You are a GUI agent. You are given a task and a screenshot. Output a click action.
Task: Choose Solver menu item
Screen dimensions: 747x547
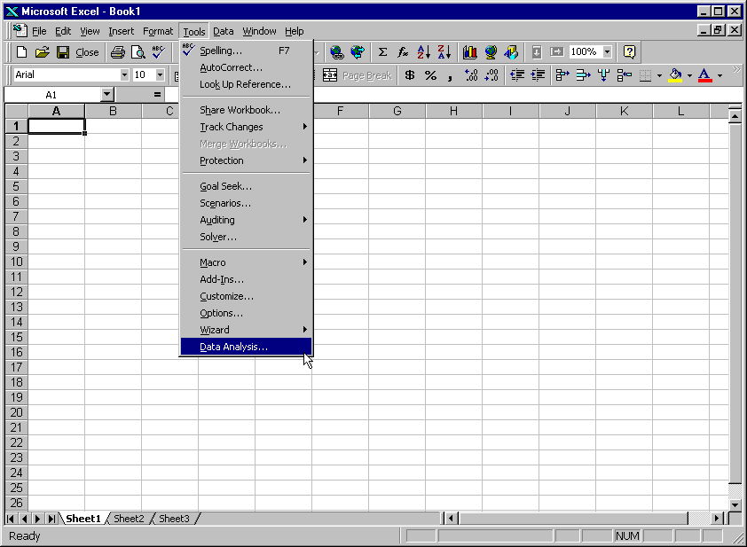[247, 237]
